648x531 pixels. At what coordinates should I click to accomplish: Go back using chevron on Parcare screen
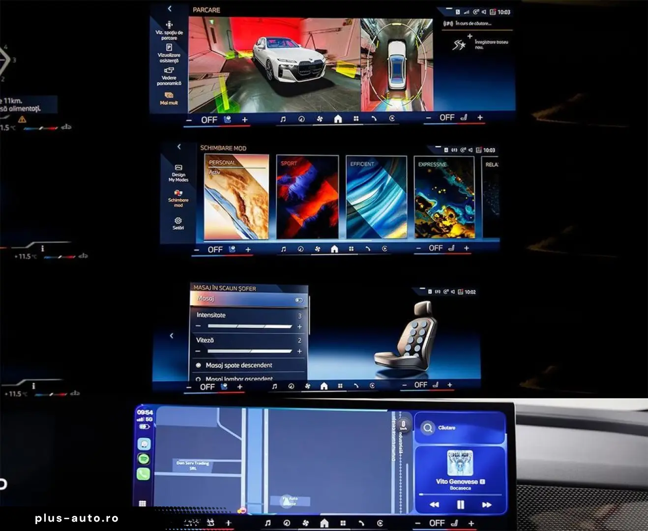coord(170,9)
